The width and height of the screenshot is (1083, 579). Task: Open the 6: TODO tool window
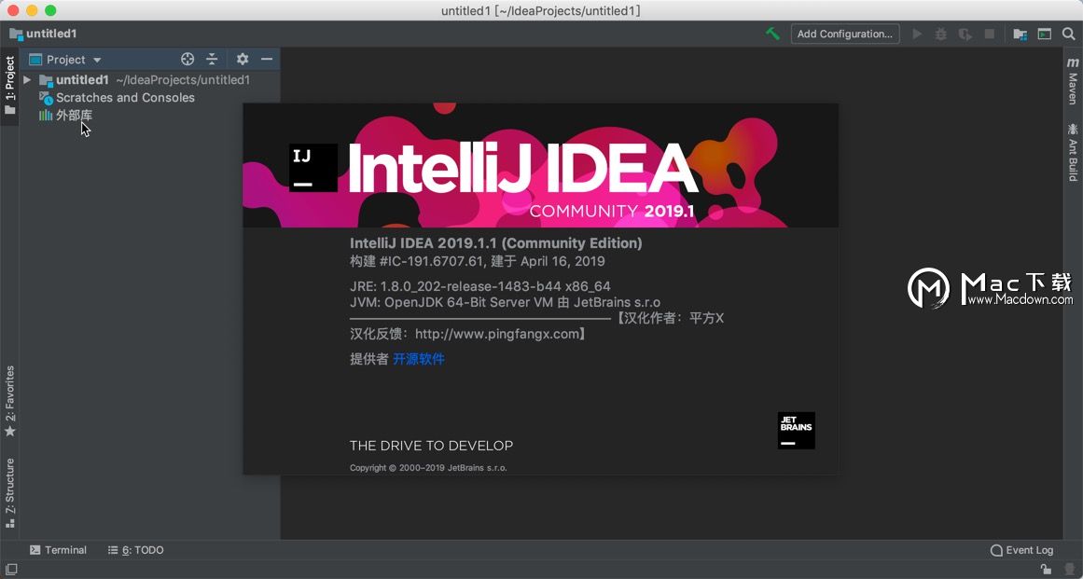[x=136, y=550]
